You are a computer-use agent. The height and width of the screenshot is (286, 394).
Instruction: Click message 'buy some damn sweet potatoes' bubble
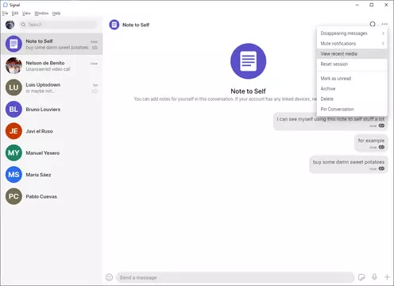(x=349, y=164)
